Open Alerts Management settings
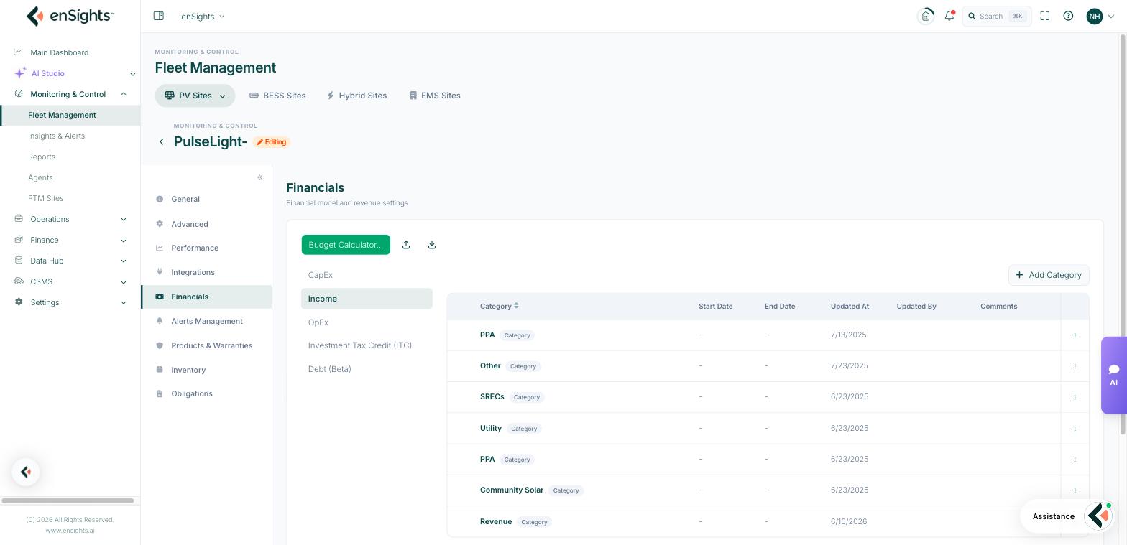The width and height of the screenshot is (1127, 545). [x=207, y=321]
